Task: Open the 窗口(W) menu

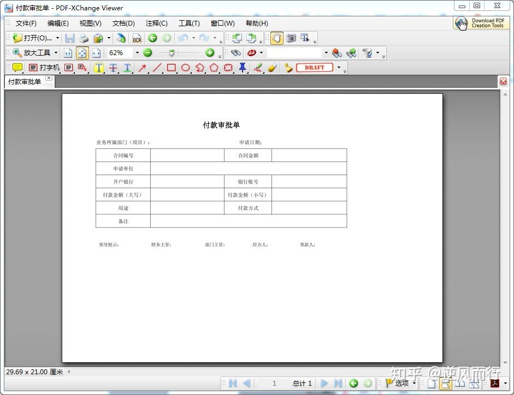Action: pos(223,23)
